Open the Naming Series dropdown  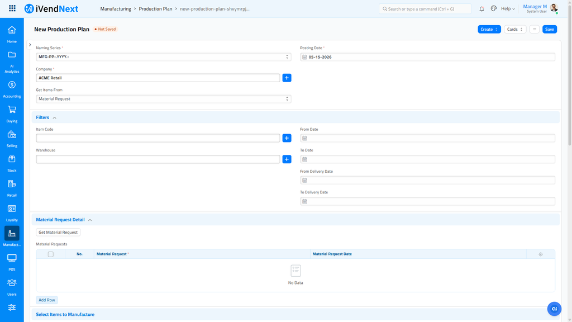(164, 57)
